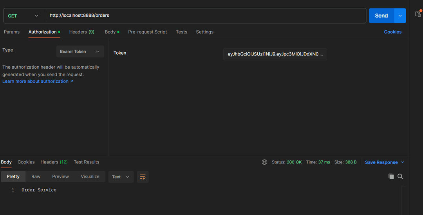Open the Bearer Token type dropdown

click(80, 52)
